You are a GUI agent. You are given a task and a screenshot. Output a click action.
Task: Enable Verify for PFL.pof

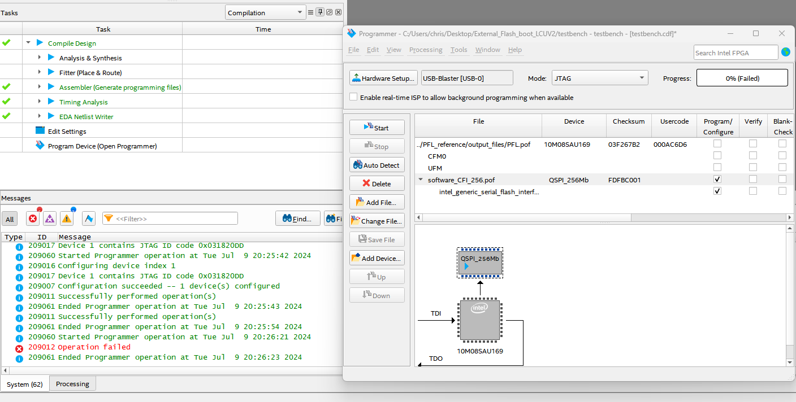[753, 144]
